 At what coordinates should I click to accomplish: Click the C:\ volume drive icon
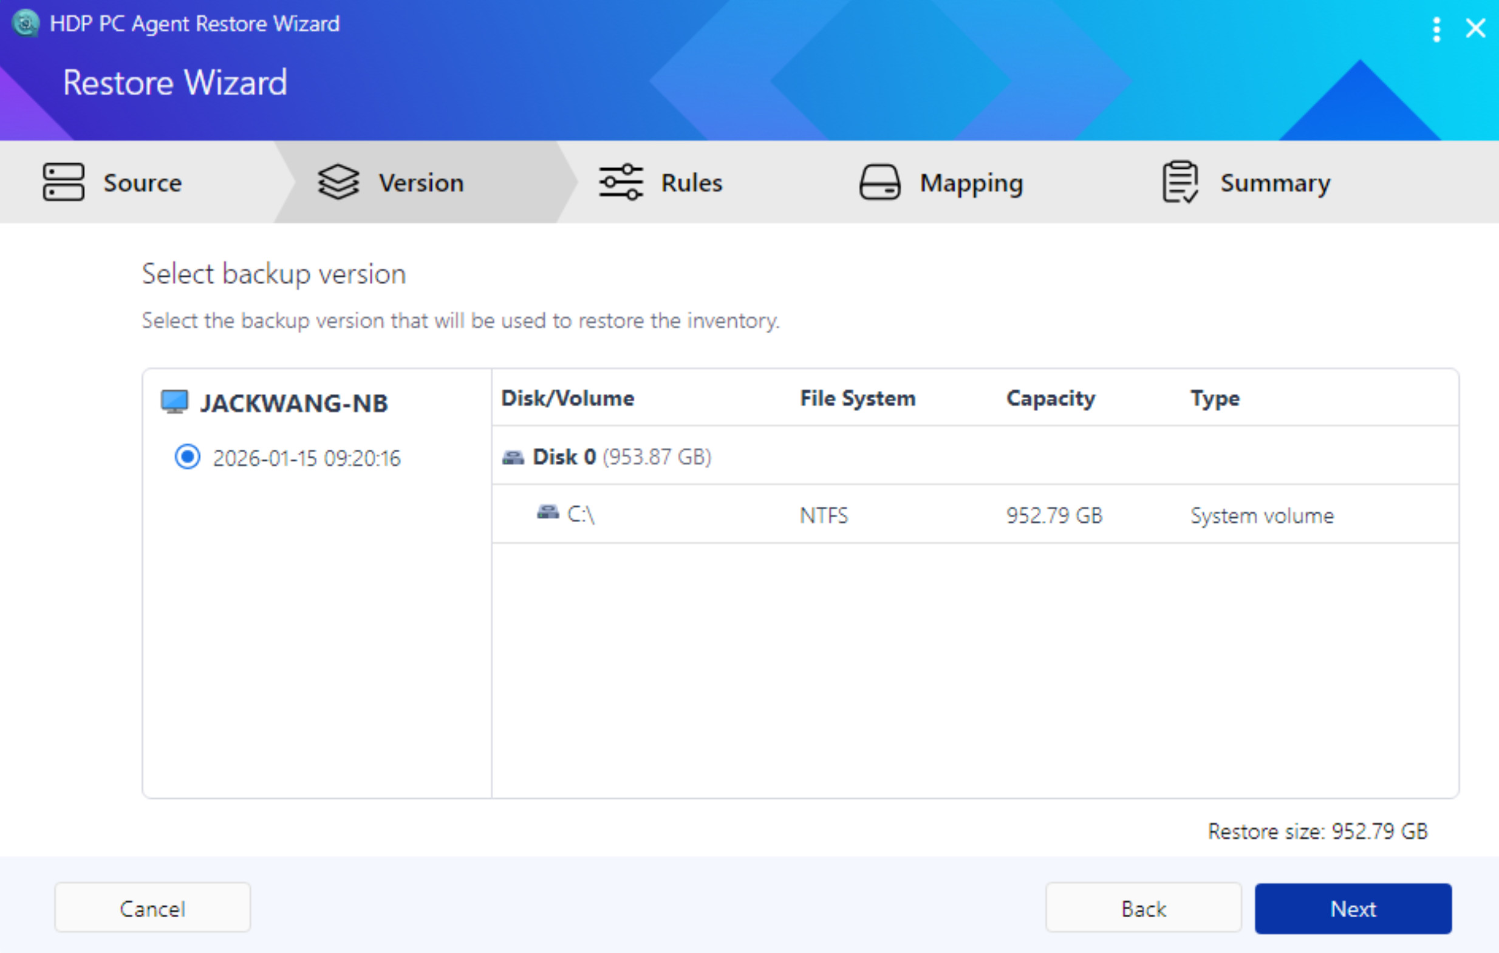(548, 512)
